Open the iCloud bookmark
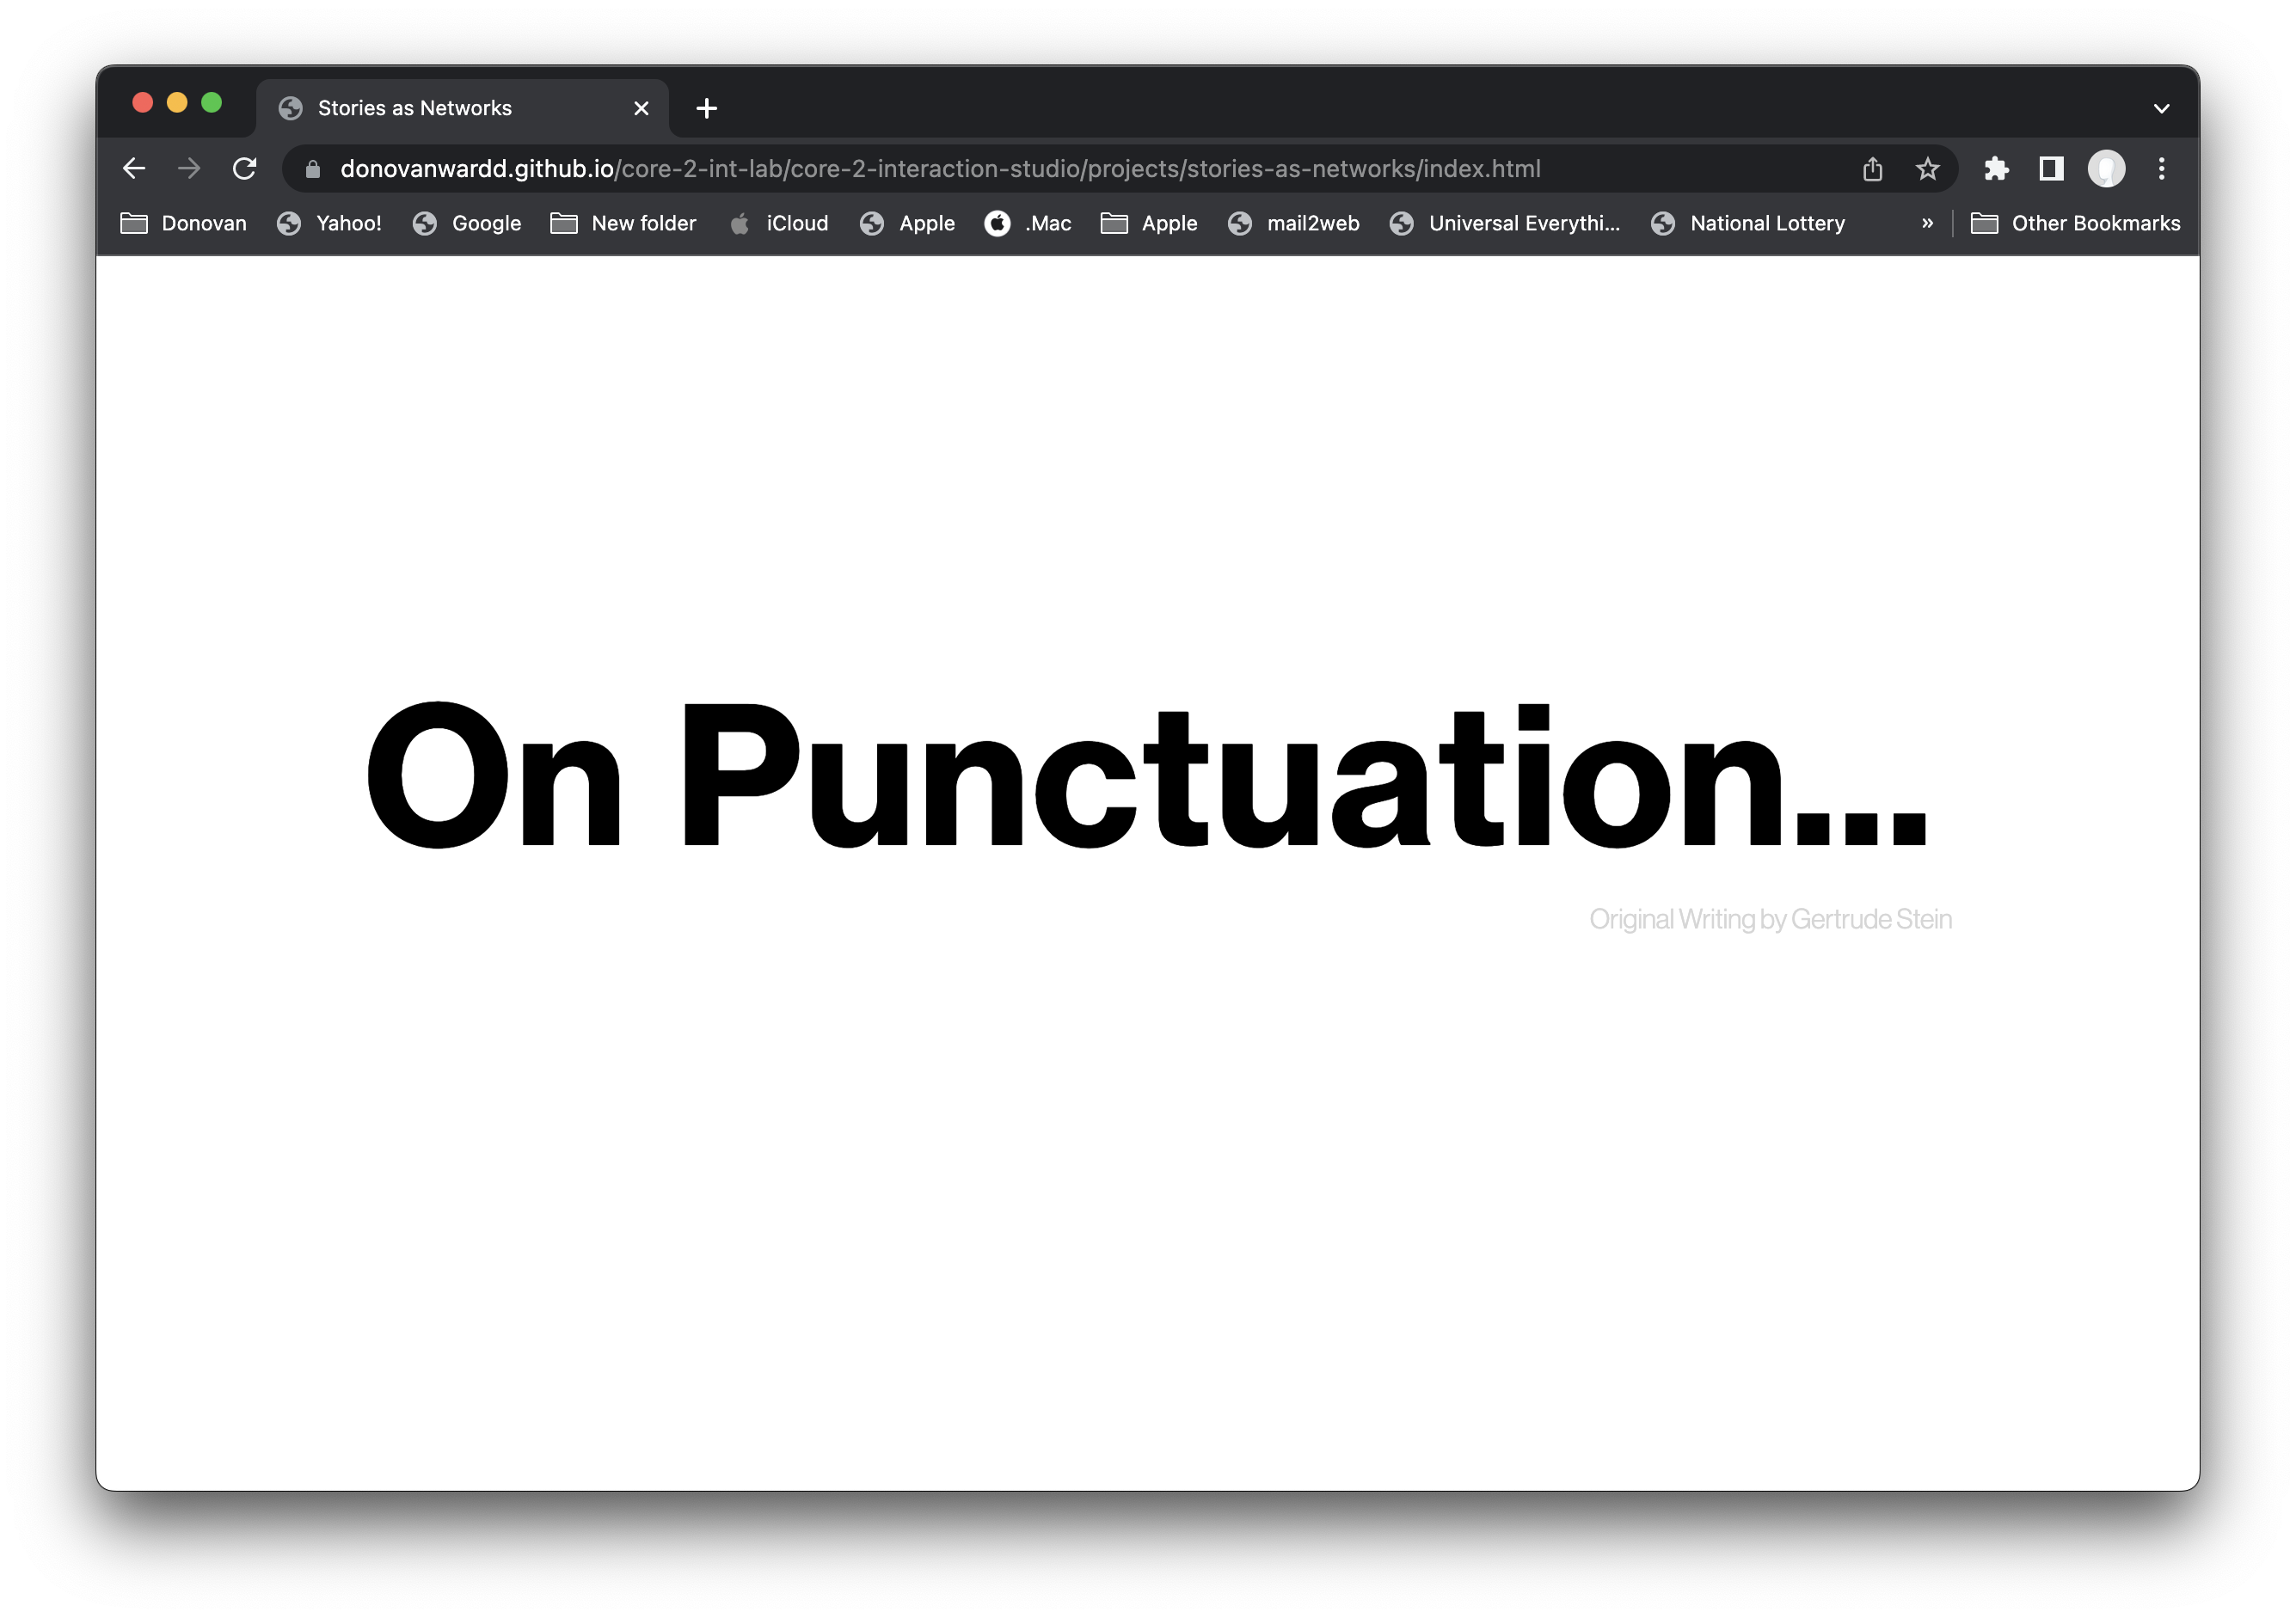This screenshot has height=1618, width=2296. pos(779,223)
